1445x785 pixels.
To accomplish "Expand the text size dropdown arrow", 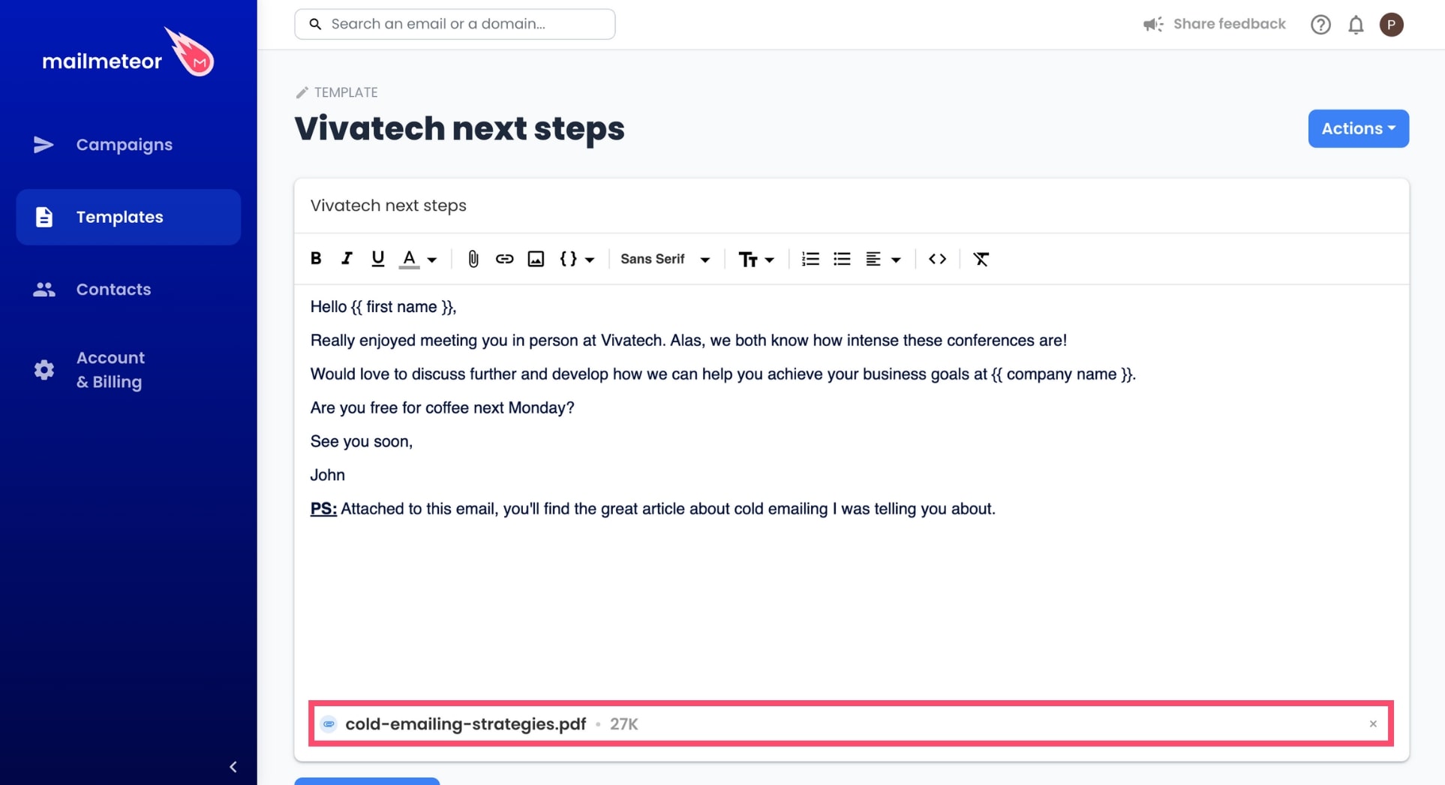I will (x=770, y=260).
